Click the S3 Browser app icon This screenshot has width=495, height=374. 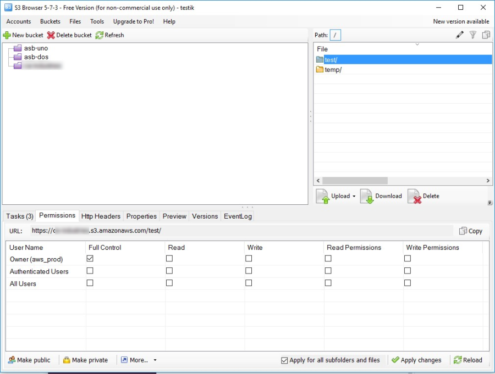(x=8, y=7)
